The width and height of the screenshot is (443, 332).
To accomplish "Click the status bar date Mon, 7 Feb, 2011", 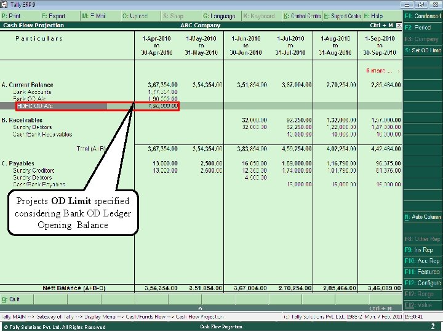I will [x=383, y=317].
